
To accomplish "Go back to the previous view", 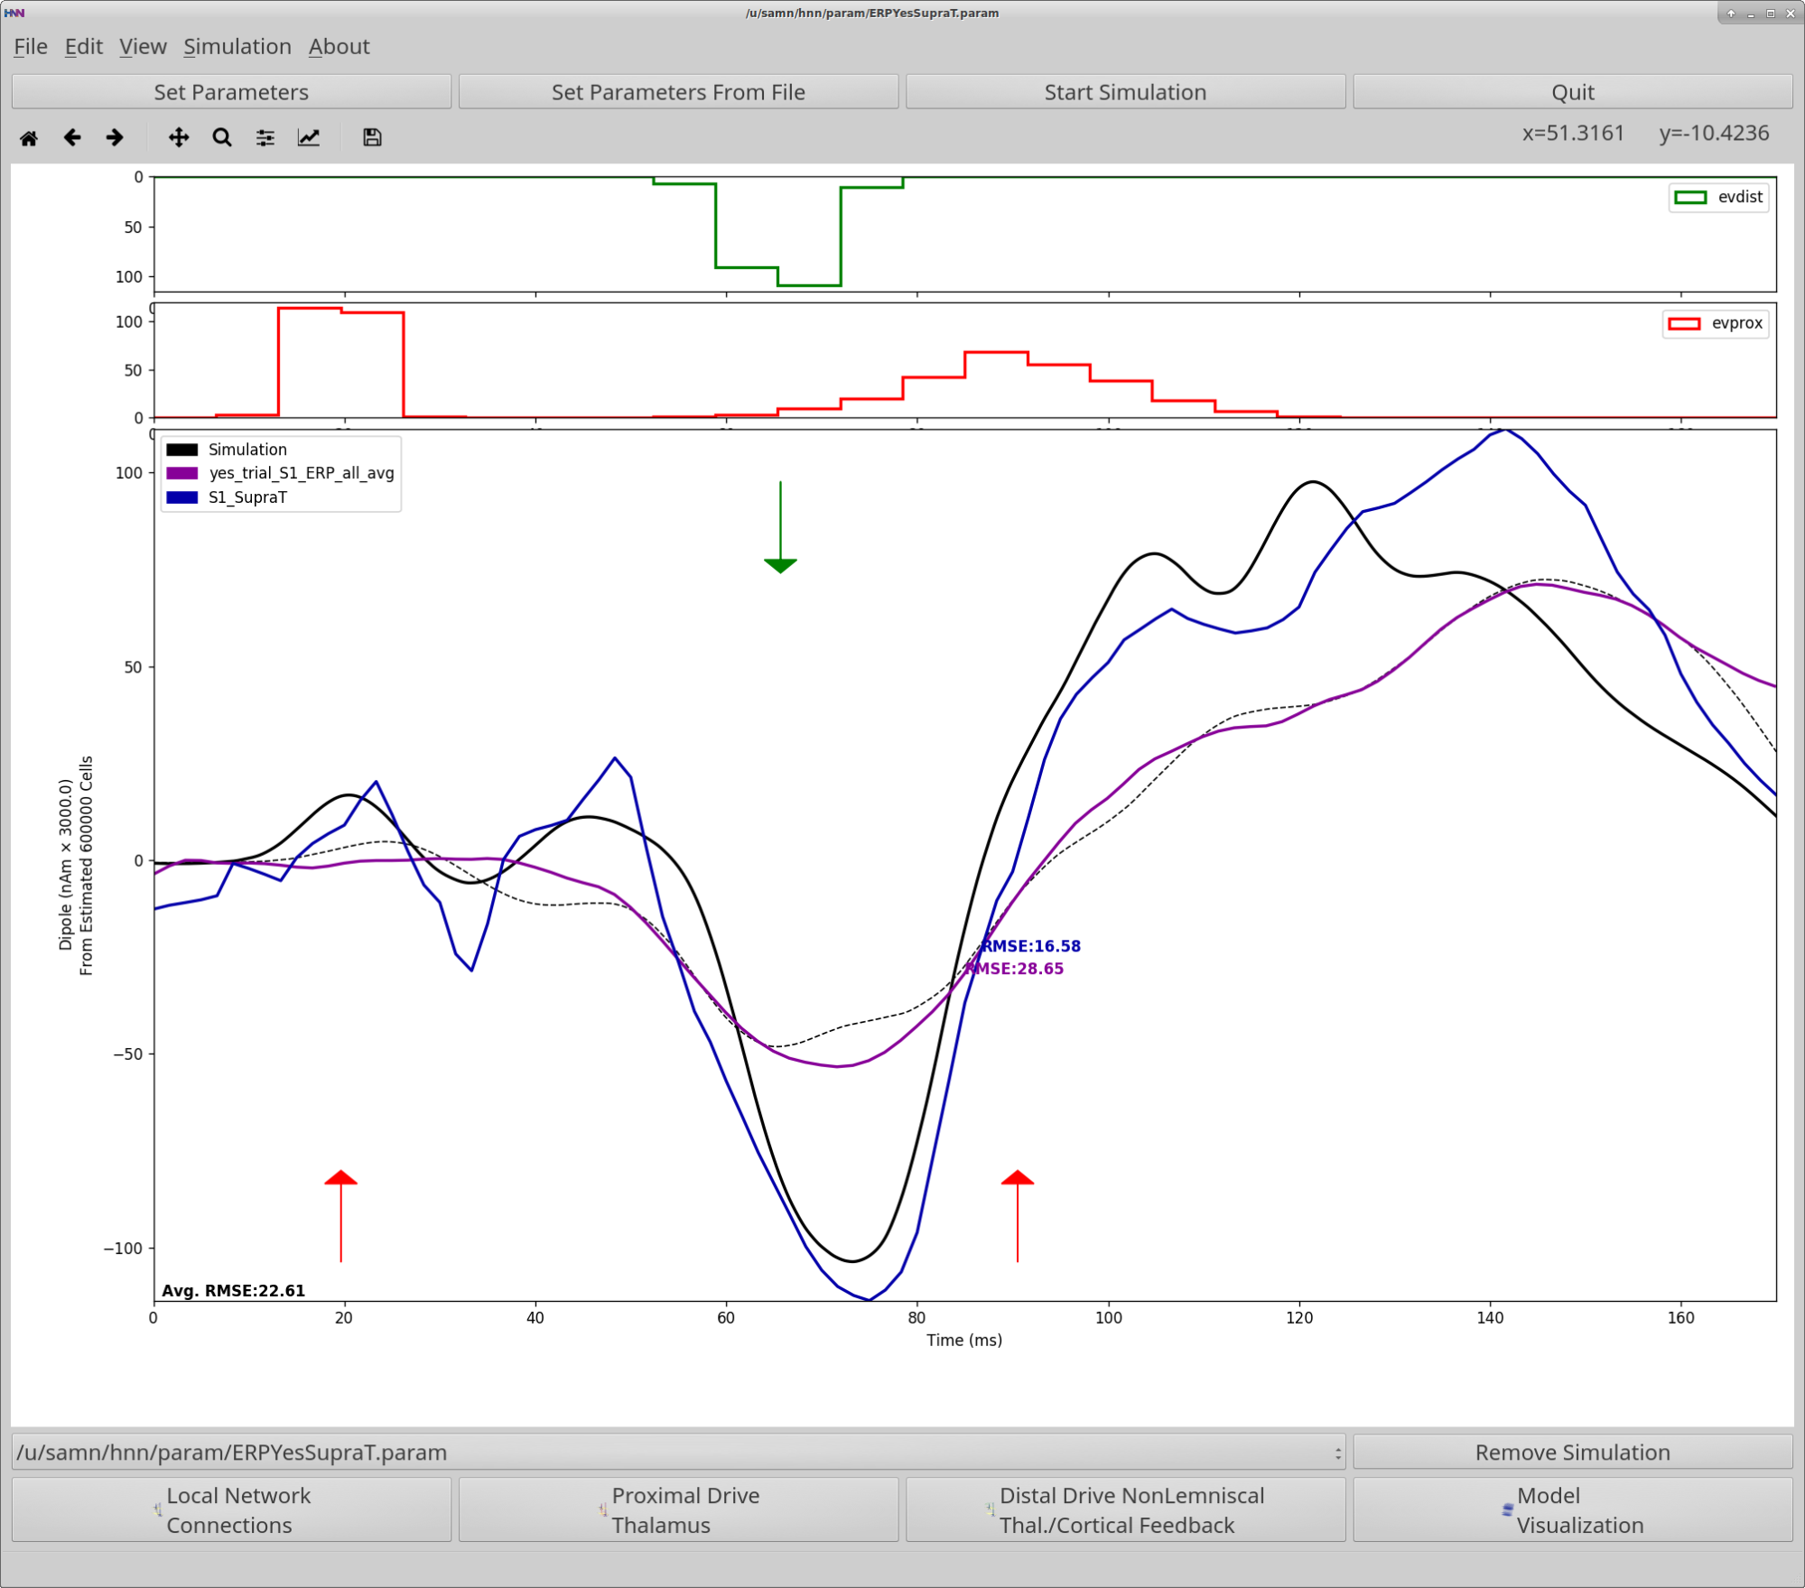I will pyautogui.click(x=72, y=137).
